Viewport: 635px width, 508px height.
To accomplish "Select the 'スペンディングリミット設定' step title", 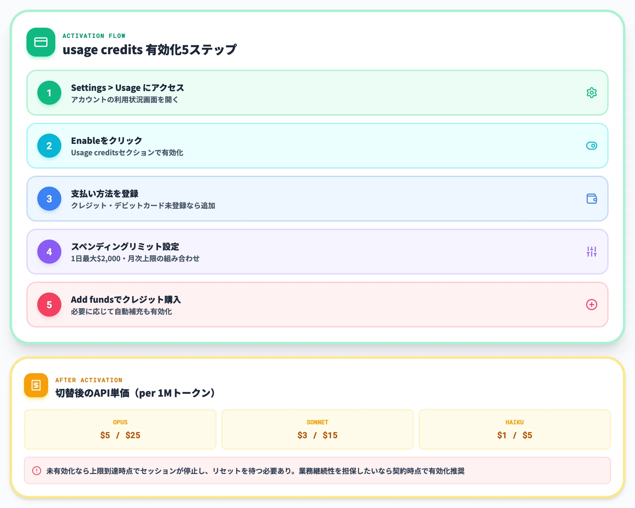I will (125, 246).
